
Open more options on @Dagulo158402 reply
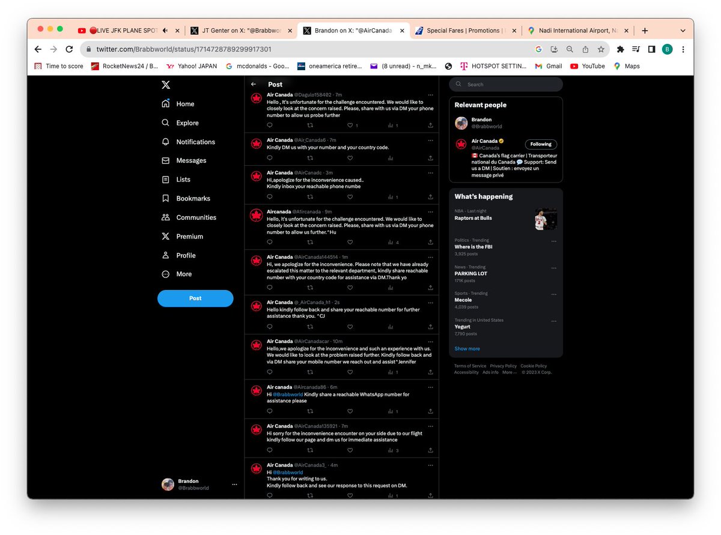tap(430, 95)
